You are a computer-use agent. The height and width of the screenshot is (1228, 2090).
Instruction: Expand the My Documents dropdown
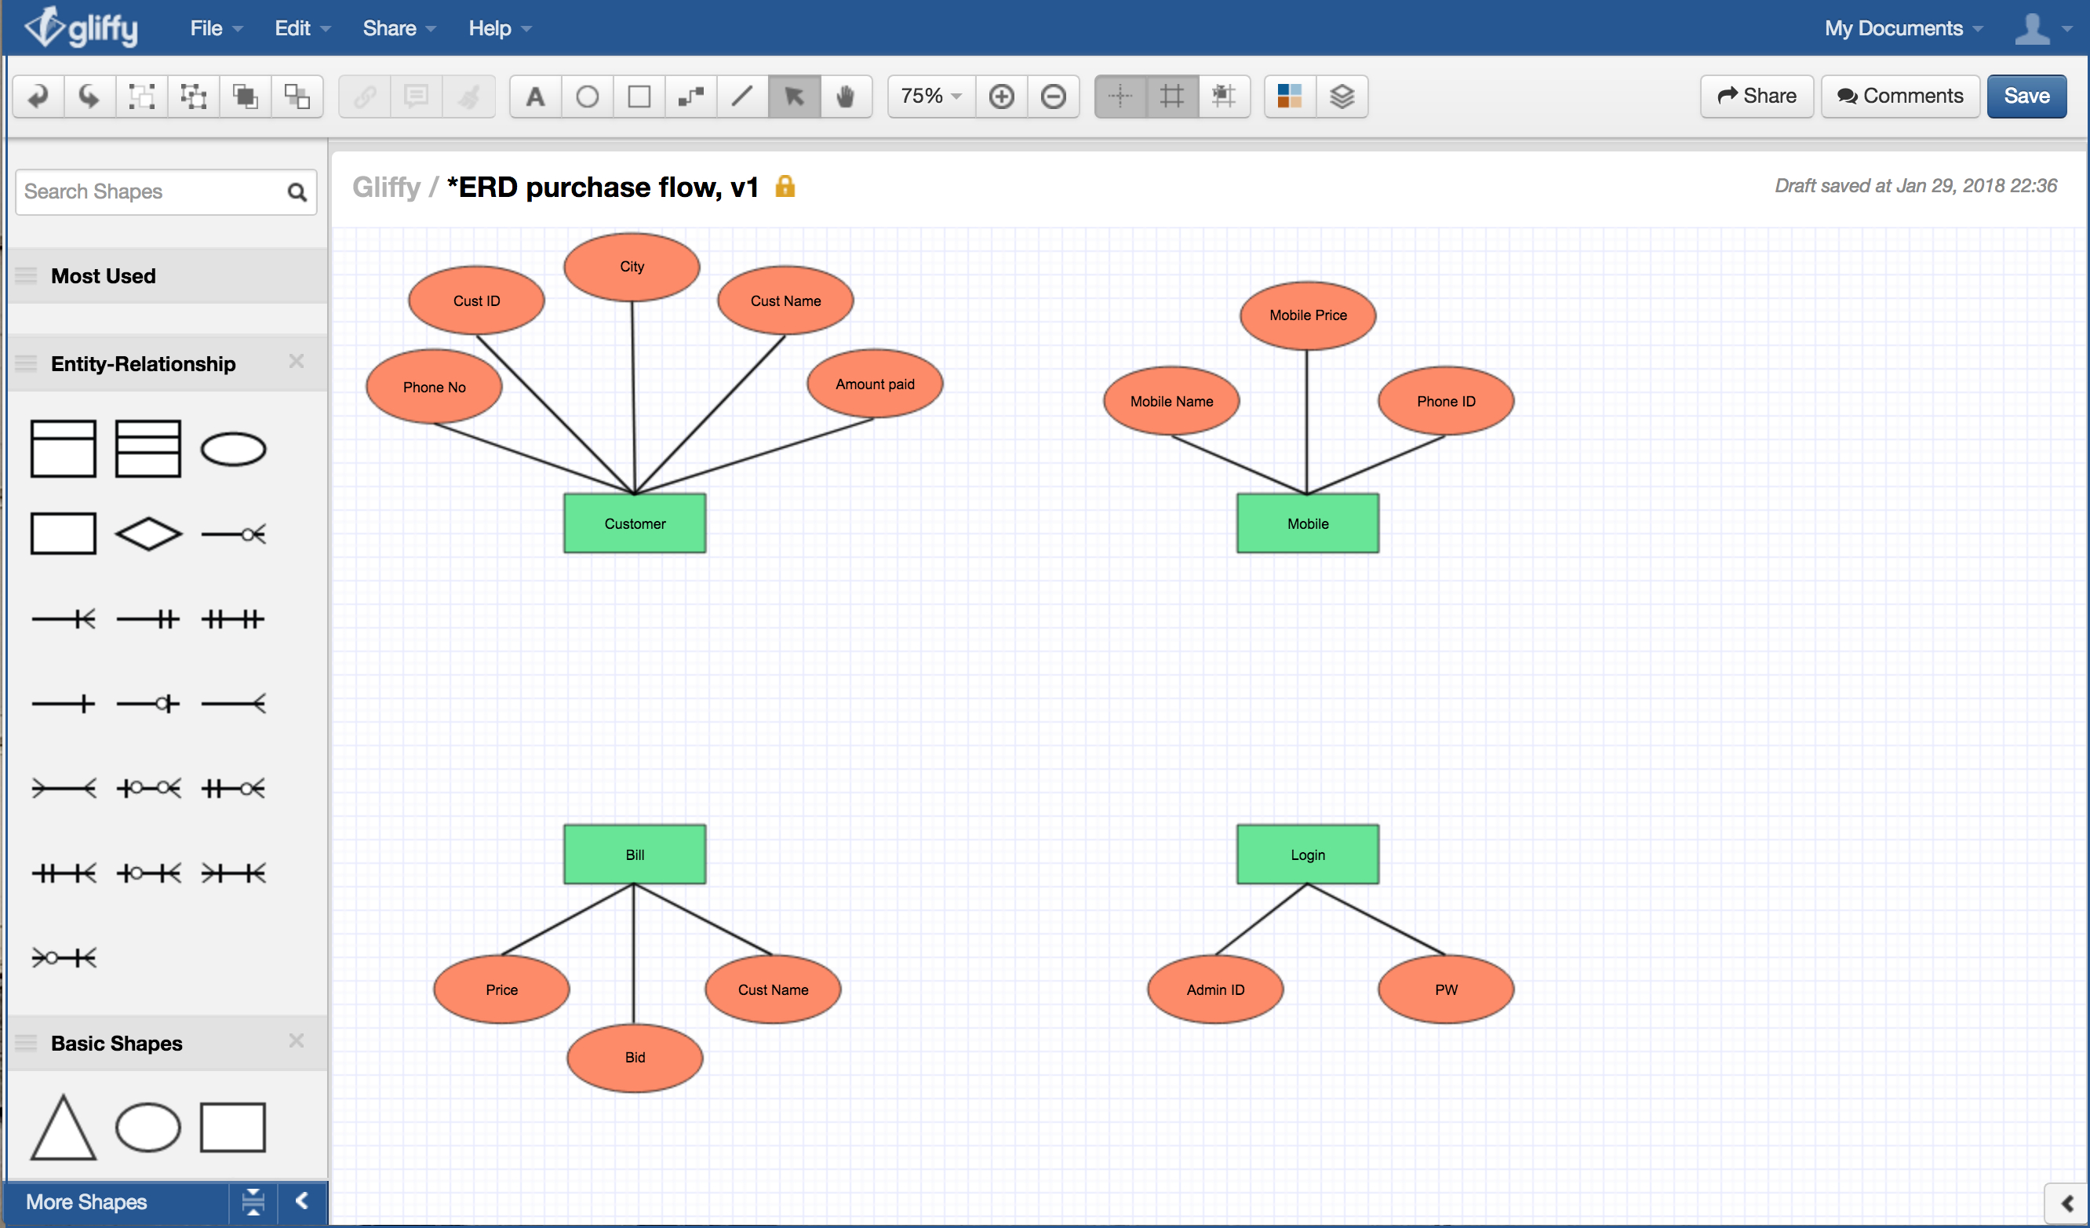click(1900, 27)
